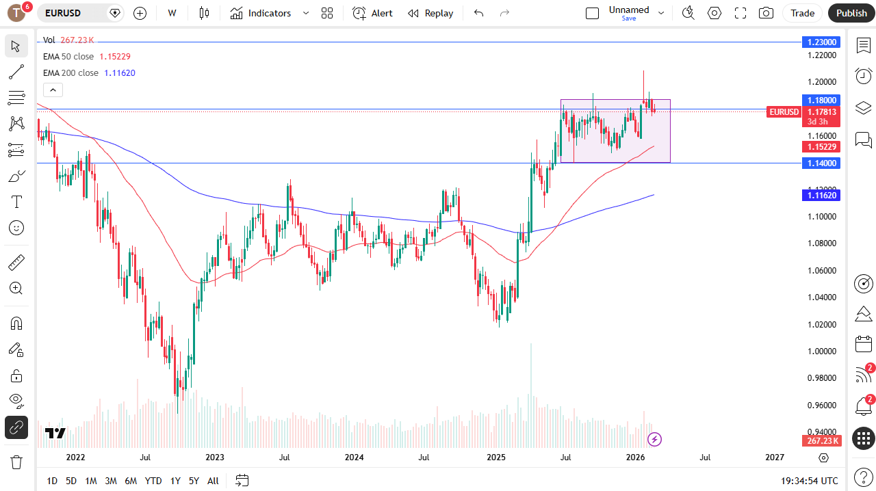Screen dimensions: 876x491
Task: Toggle visibility of all drawings with the eye icon
Action: tap(16, 401)
